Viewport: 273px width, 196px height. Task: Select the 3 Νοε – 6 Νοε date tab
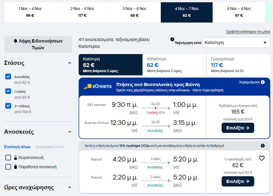pyautogui.click(x=134, y=12)
